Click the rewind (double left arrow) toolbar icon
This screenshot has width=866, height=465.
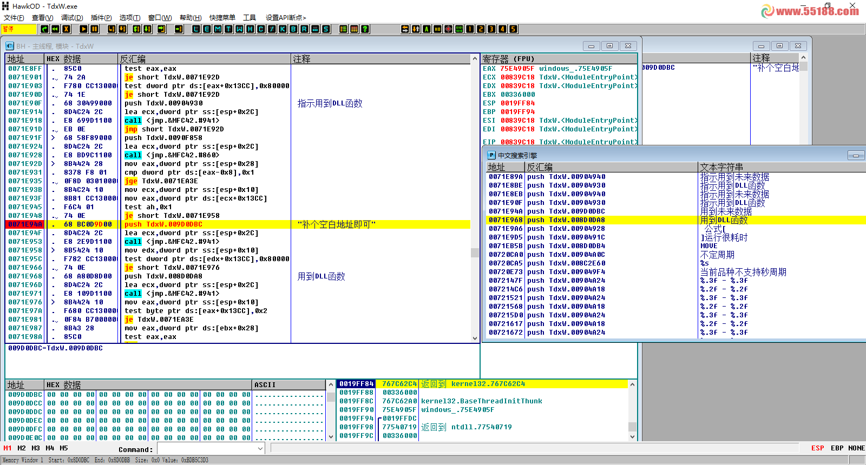pos(55,29)
